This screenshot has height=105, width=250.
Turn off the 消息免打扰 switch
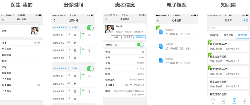140,45
